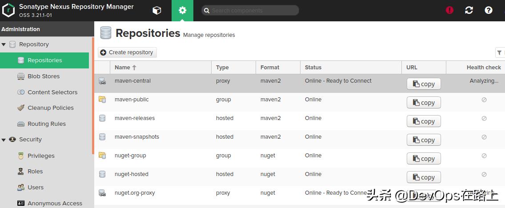Select the nuget-group repository name
505x208 pixels.
(x=130, y=156)
